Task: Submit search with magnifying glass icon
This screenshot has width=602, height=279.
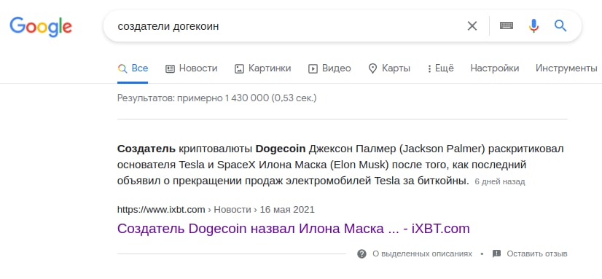Action: [x=560, y=25]
